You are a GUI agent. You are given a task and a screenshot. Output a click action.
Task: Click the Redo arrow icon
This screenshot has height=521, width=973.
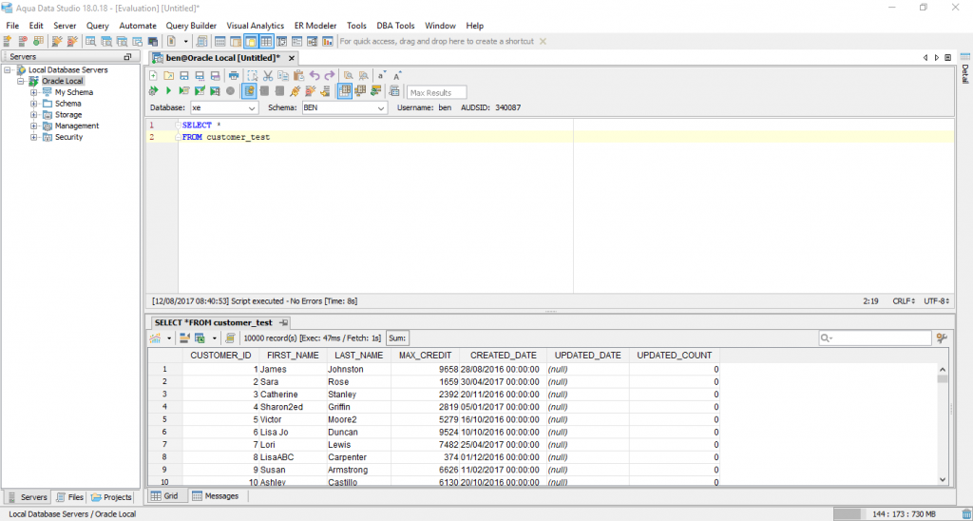[x=330, y=76]
